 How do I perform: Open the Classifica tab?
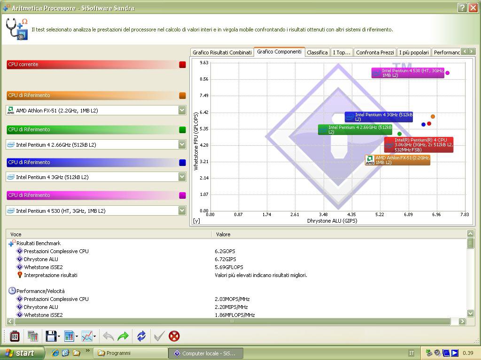pyautogui.click(x=317, y=52)
